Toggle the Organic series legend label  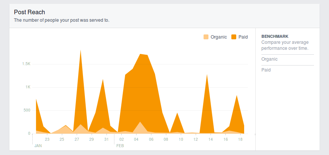[x=219, y=37]
